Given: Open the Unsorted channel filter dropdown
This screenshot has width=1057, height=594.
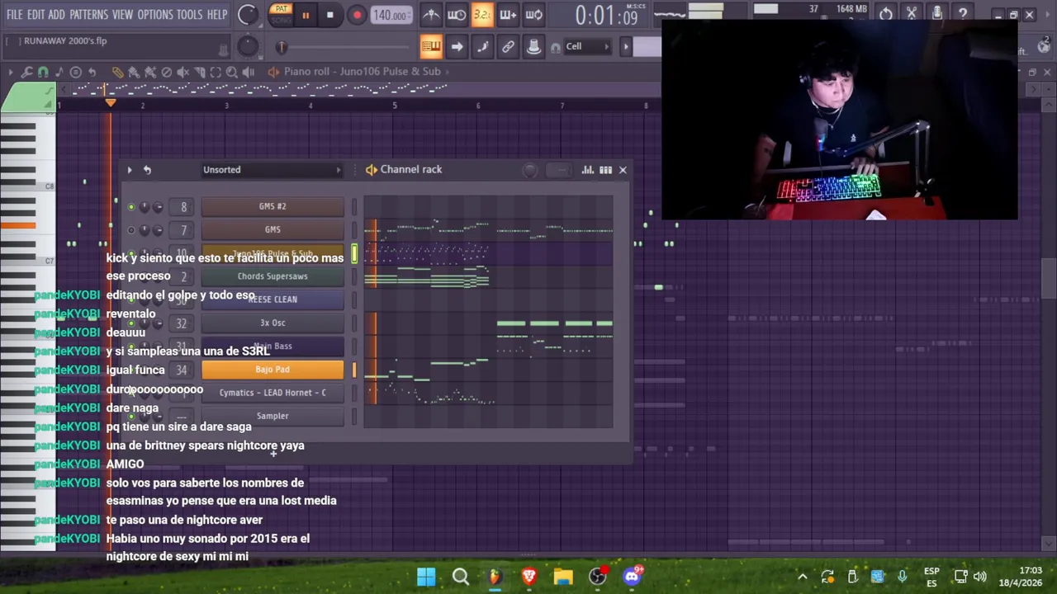Looking at the screenshot, I should [x=273, y=170].
